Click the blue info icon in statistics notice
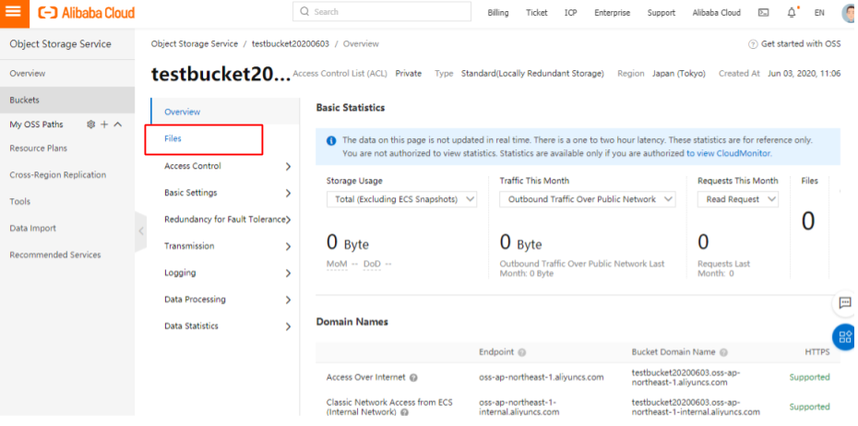This screenshot has width=858, height=426. (x=331, y=140)
